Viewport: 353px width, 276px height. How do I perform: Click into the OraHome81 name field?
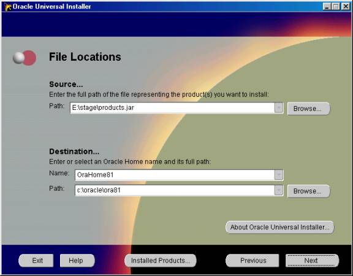175,175
